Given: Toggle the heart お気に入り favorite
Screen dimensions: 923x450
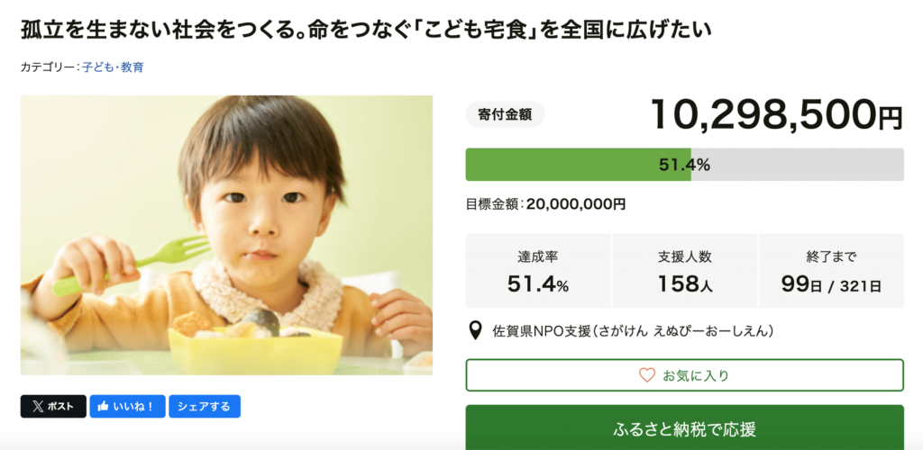Looking at the screenshot, I should click(x=684, y=375).
